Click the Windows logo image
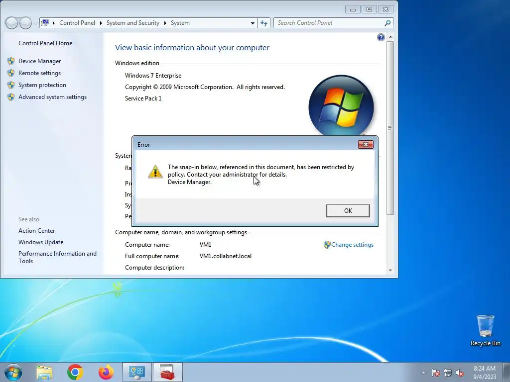510x382 pixels. coord(341,106)
